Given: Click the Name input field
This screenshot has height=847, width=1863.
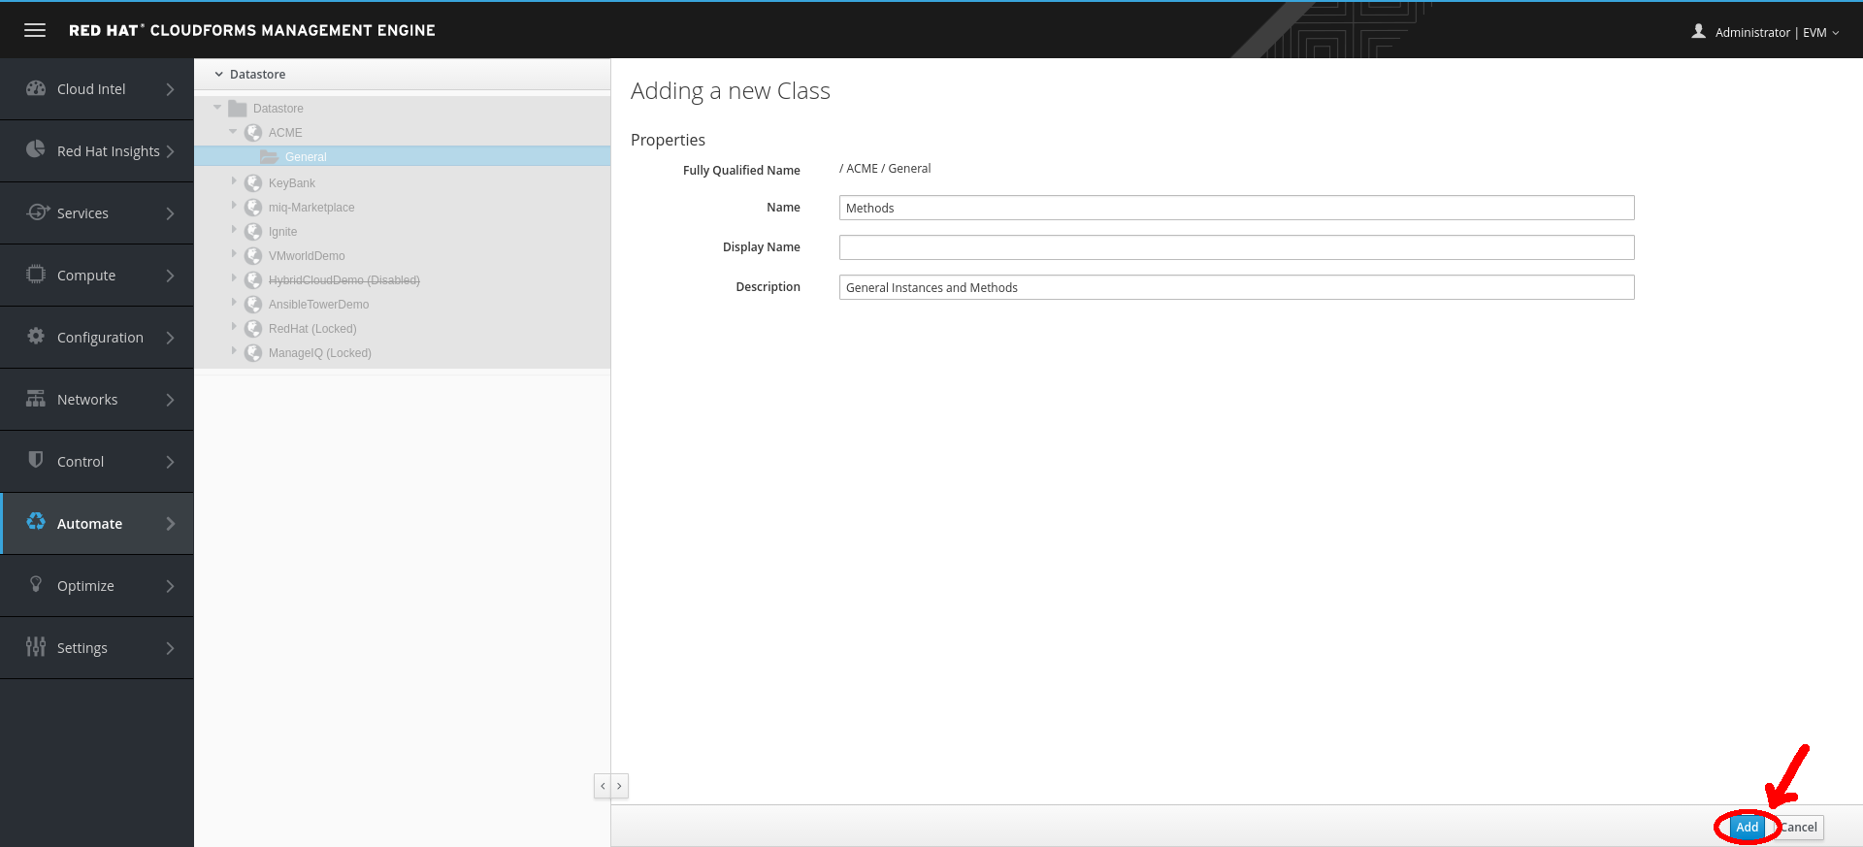Looking at the screenshot, I should pos(1236,208).
